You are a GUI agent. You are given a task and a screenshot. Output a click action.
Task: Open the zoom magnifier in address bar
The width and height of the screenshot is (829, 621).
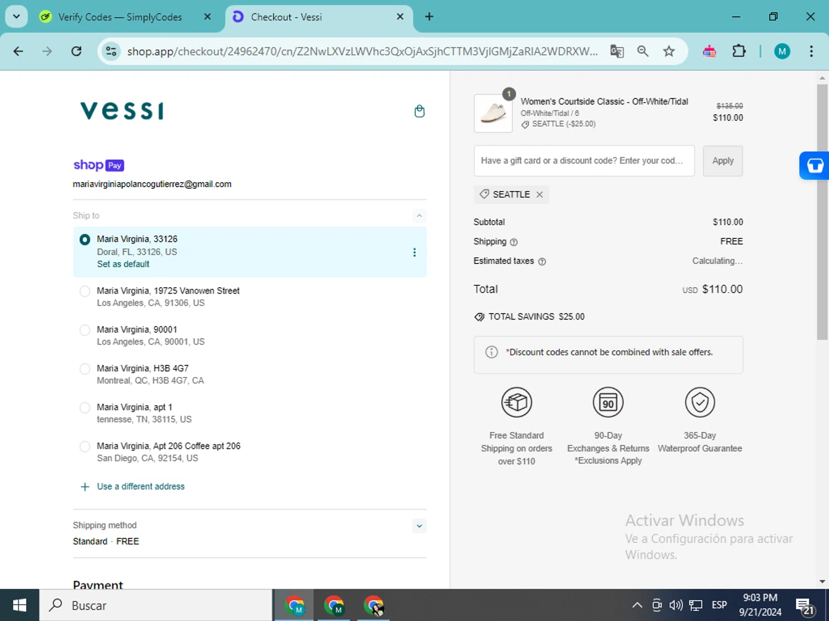coord(643,51)
